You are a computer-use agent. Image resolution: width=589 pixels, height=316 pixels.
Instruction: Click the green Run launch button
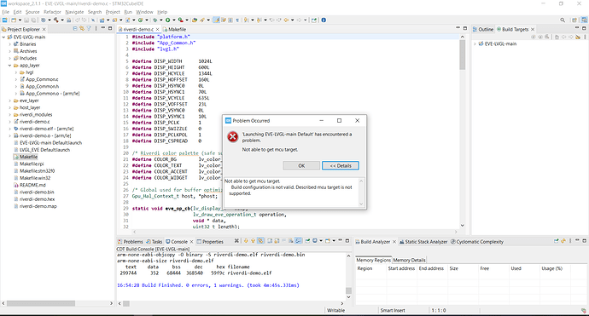pyautogui.click(x=167, y=20)
